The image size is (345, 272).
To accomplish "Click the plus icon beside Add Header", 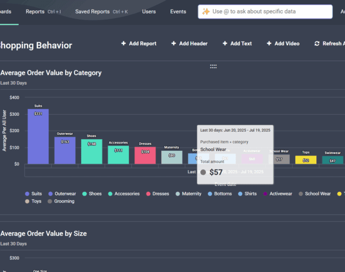I will point(174,44).
